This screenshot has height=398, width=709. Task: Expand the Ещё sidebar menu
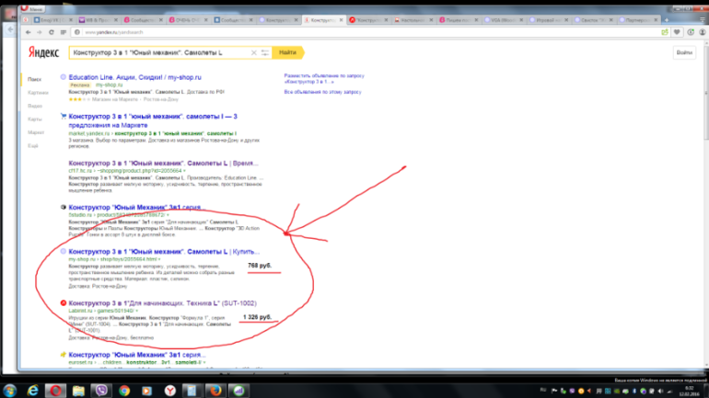click(x=33, y=145)
